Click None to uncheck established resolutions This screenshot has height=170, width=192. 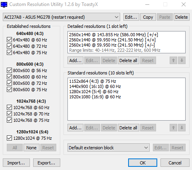(32, 148)
